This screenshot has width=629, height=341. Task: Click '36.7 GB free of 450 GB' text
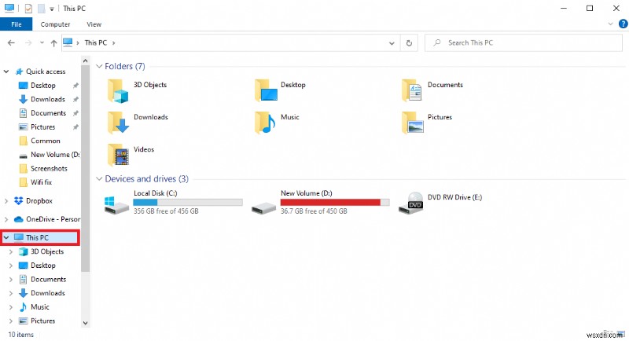(x=314, y=211)
